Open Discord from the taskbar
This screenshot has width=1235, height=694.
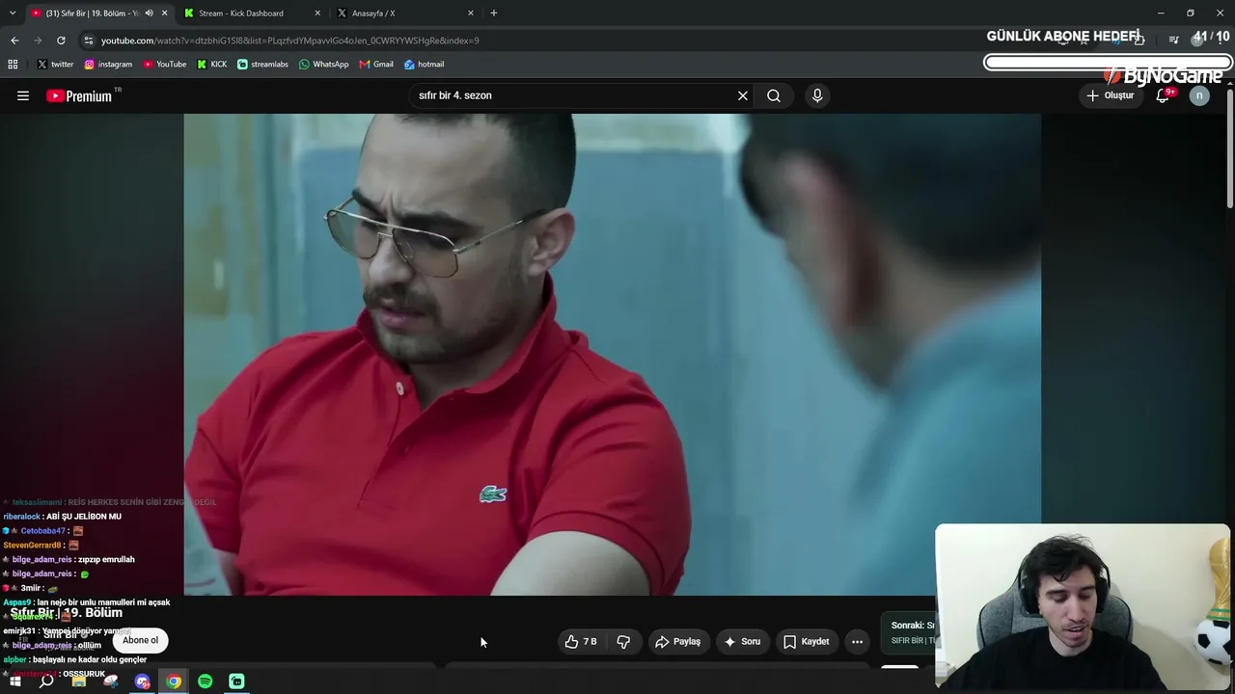click(x=143, y=681)
